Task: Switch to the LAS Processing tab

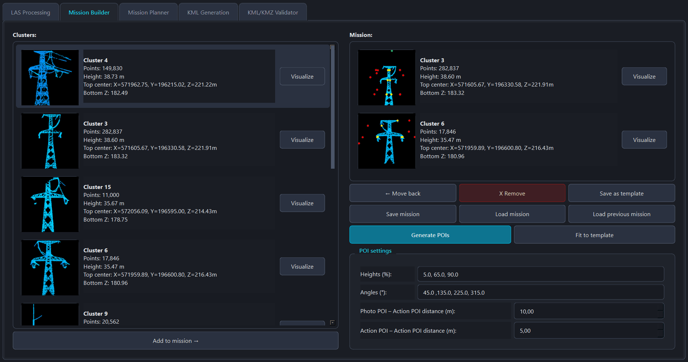Action: [30, 12]
